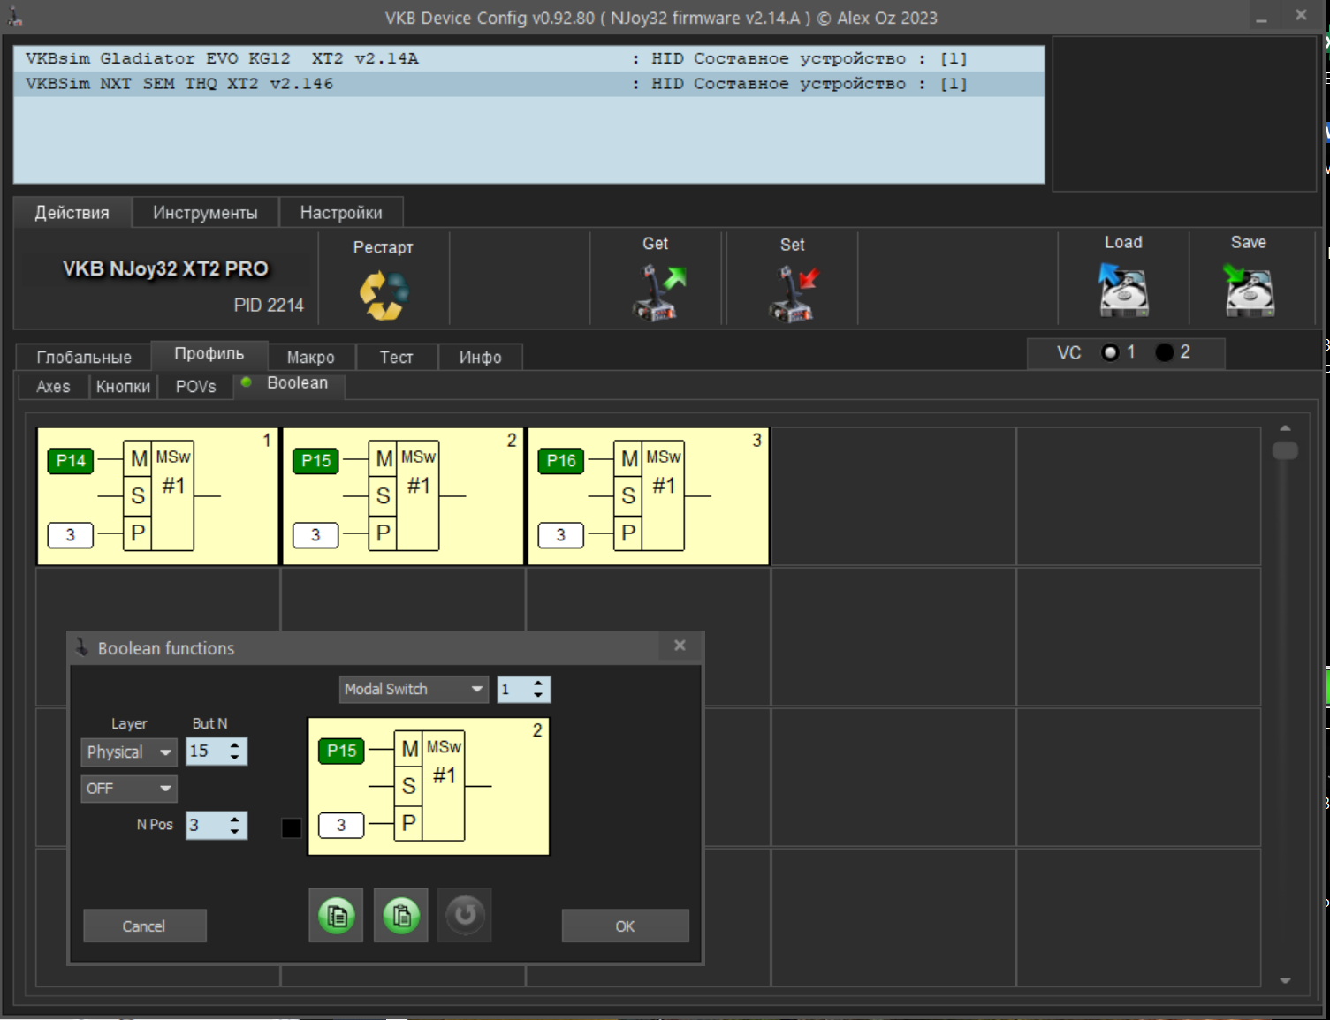Select the VKBSim NXT SEM THQ device row
The image size is (1330, 1020).
(528, 84)
